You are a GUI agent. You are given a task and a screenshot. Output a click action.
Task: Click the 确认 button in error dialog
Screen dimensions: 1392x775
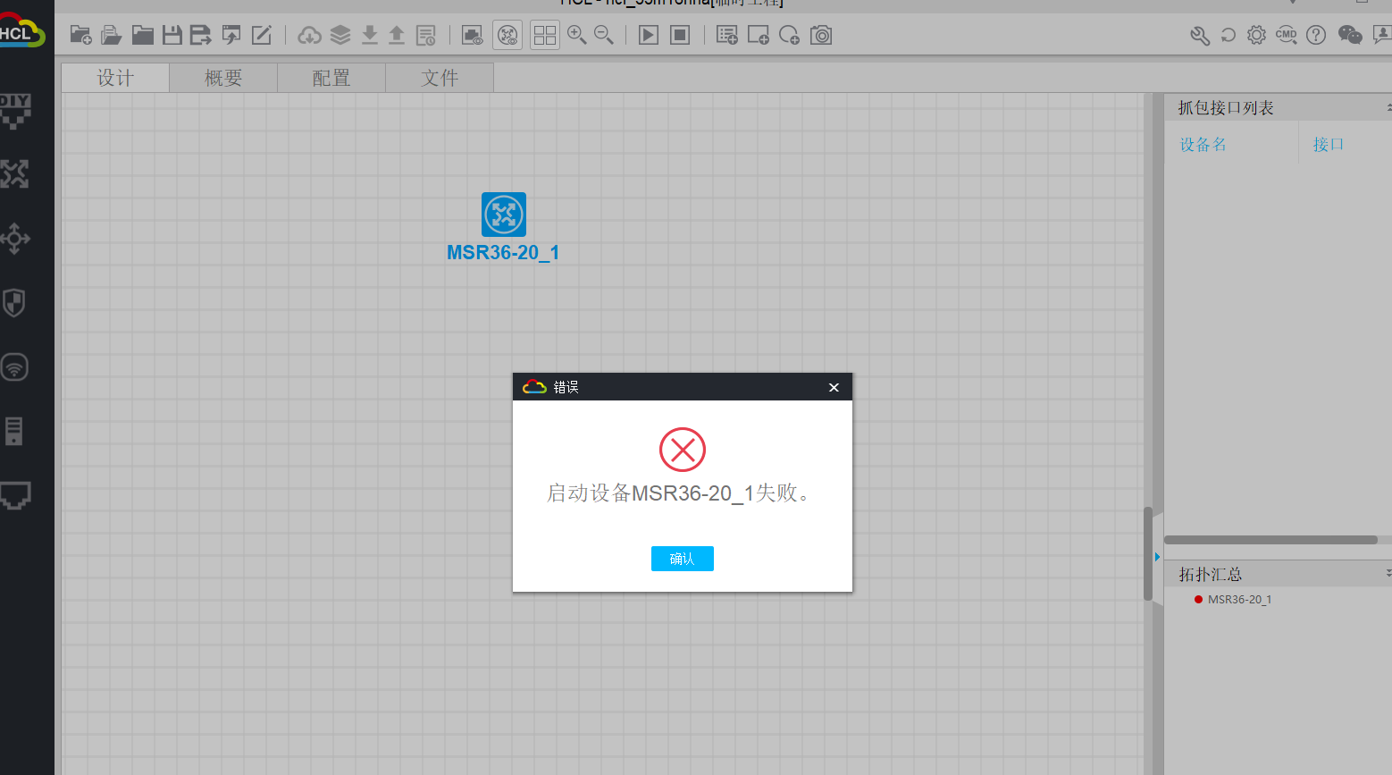(x=682, y=559)
